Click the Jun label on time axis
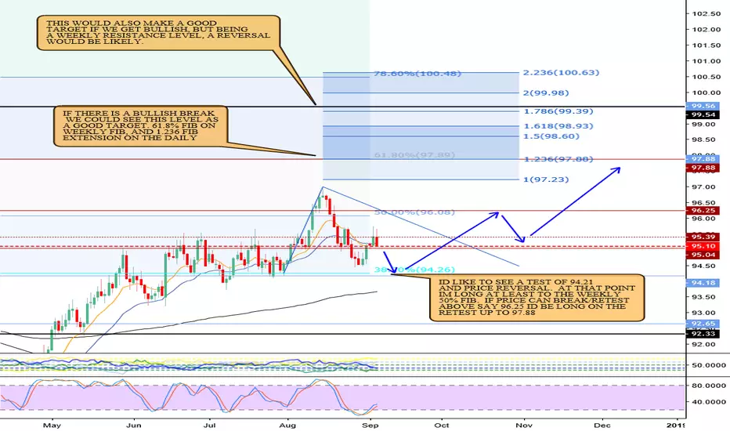The width and height of the screenshot is (730, 431). [134, 425]
